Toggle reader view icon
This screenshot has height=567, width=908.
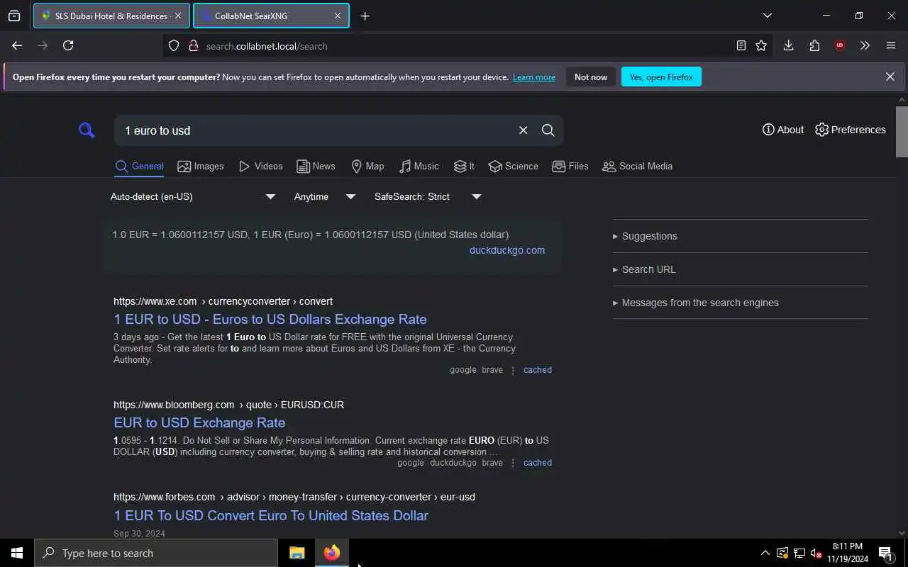(x=741, y=45)
